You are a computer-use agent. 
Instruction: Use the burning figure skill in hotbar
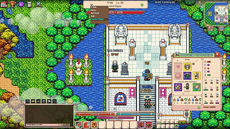coord(94,125)
